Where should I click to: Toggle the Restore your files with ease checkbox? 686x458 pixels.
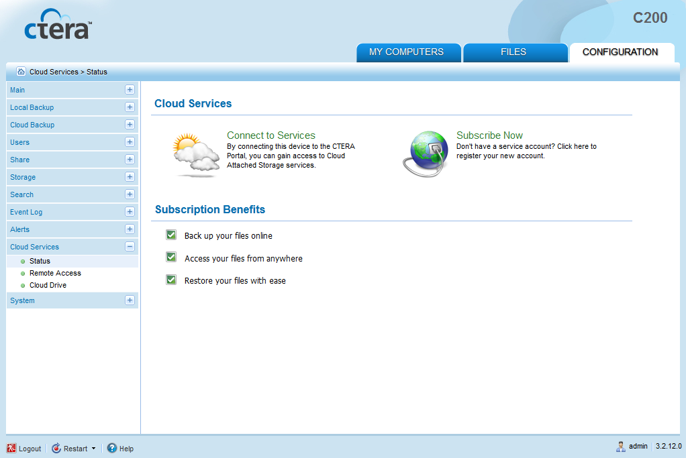click(171, 280)
